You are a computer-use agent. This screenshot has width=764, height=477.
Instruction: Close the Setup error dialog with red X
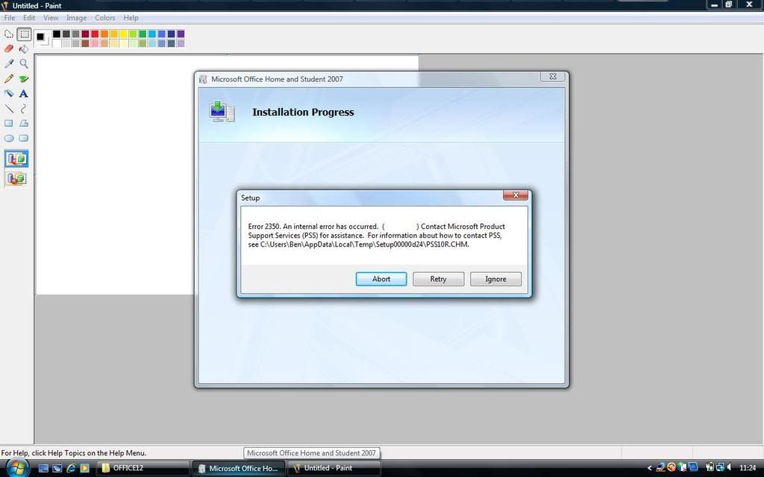point(515,195)
